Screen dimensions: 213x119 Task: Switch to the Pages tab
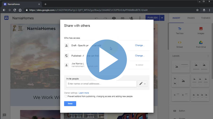[x=191, y=18]
